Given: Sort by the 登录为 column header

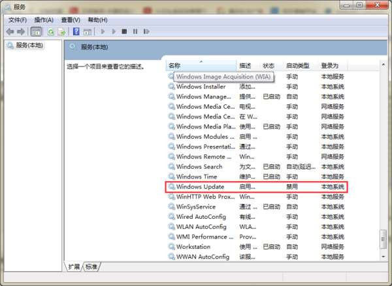Looking at the screenshot, I should (x=333, y=66).
